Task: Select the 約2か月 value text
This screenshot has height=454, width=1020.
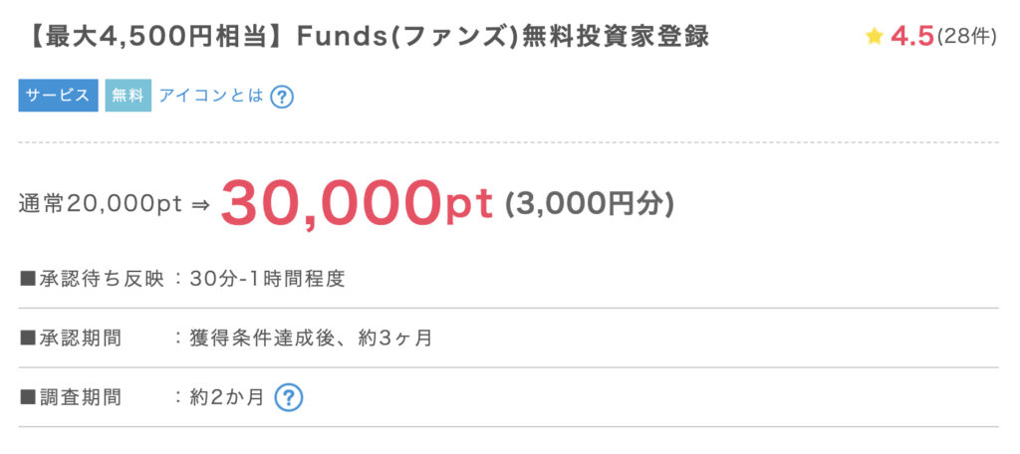Action: click(226, 397)
